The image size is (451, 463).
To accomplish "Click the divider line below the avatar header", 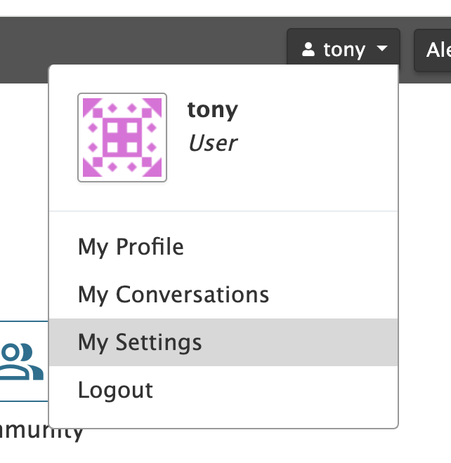I will (x=223, y=211).
